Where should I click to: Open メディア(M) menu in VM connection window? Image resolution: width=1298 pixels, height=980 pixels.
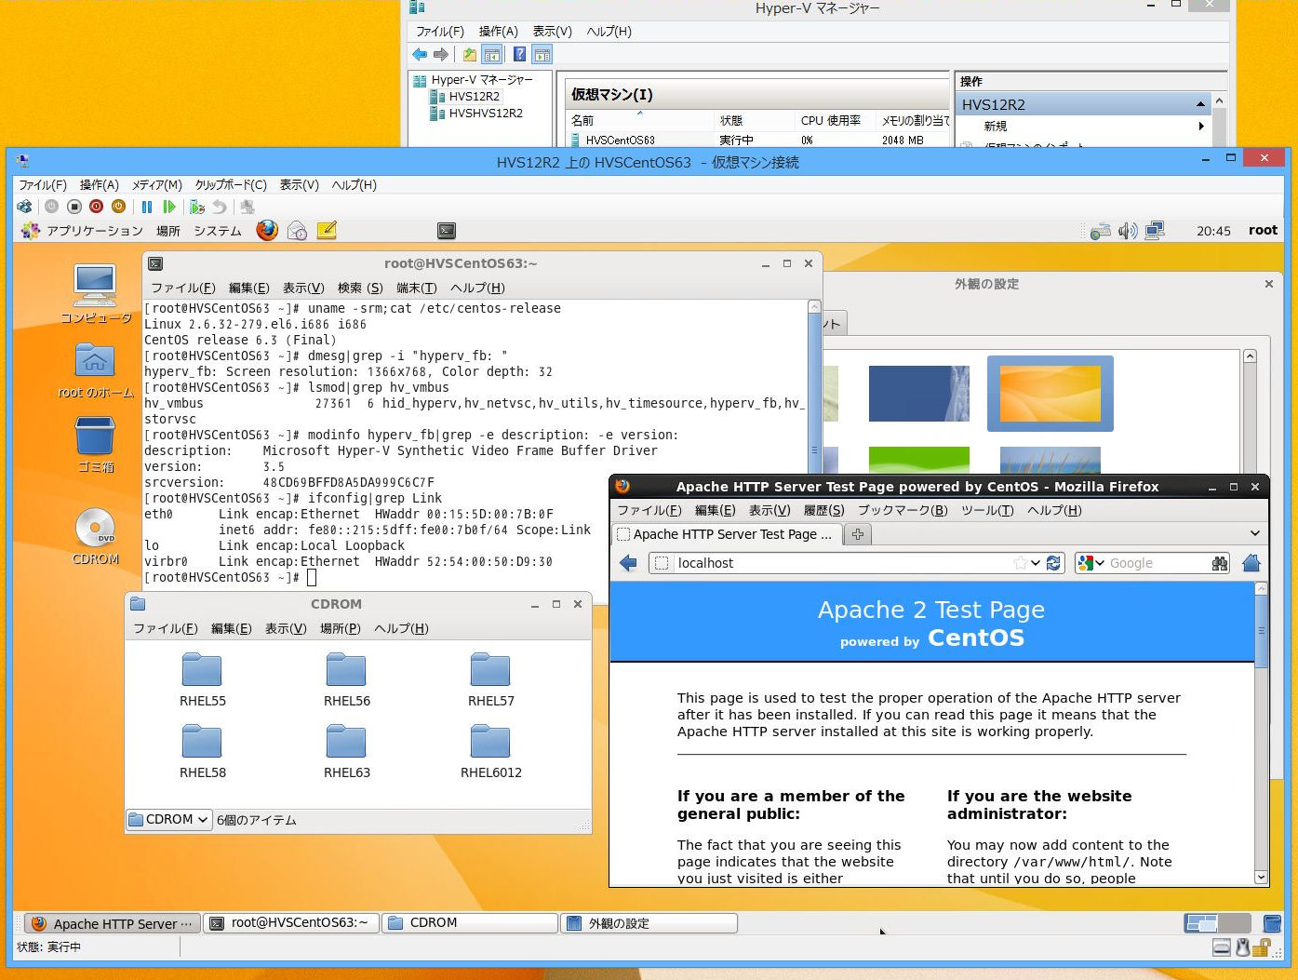tap(157, 185)
